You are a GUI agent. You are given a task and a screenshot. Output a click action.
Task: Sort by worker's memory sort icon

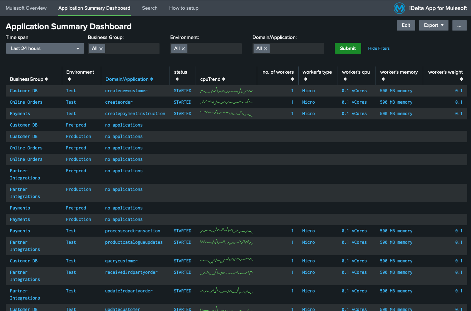coord(383,79)
